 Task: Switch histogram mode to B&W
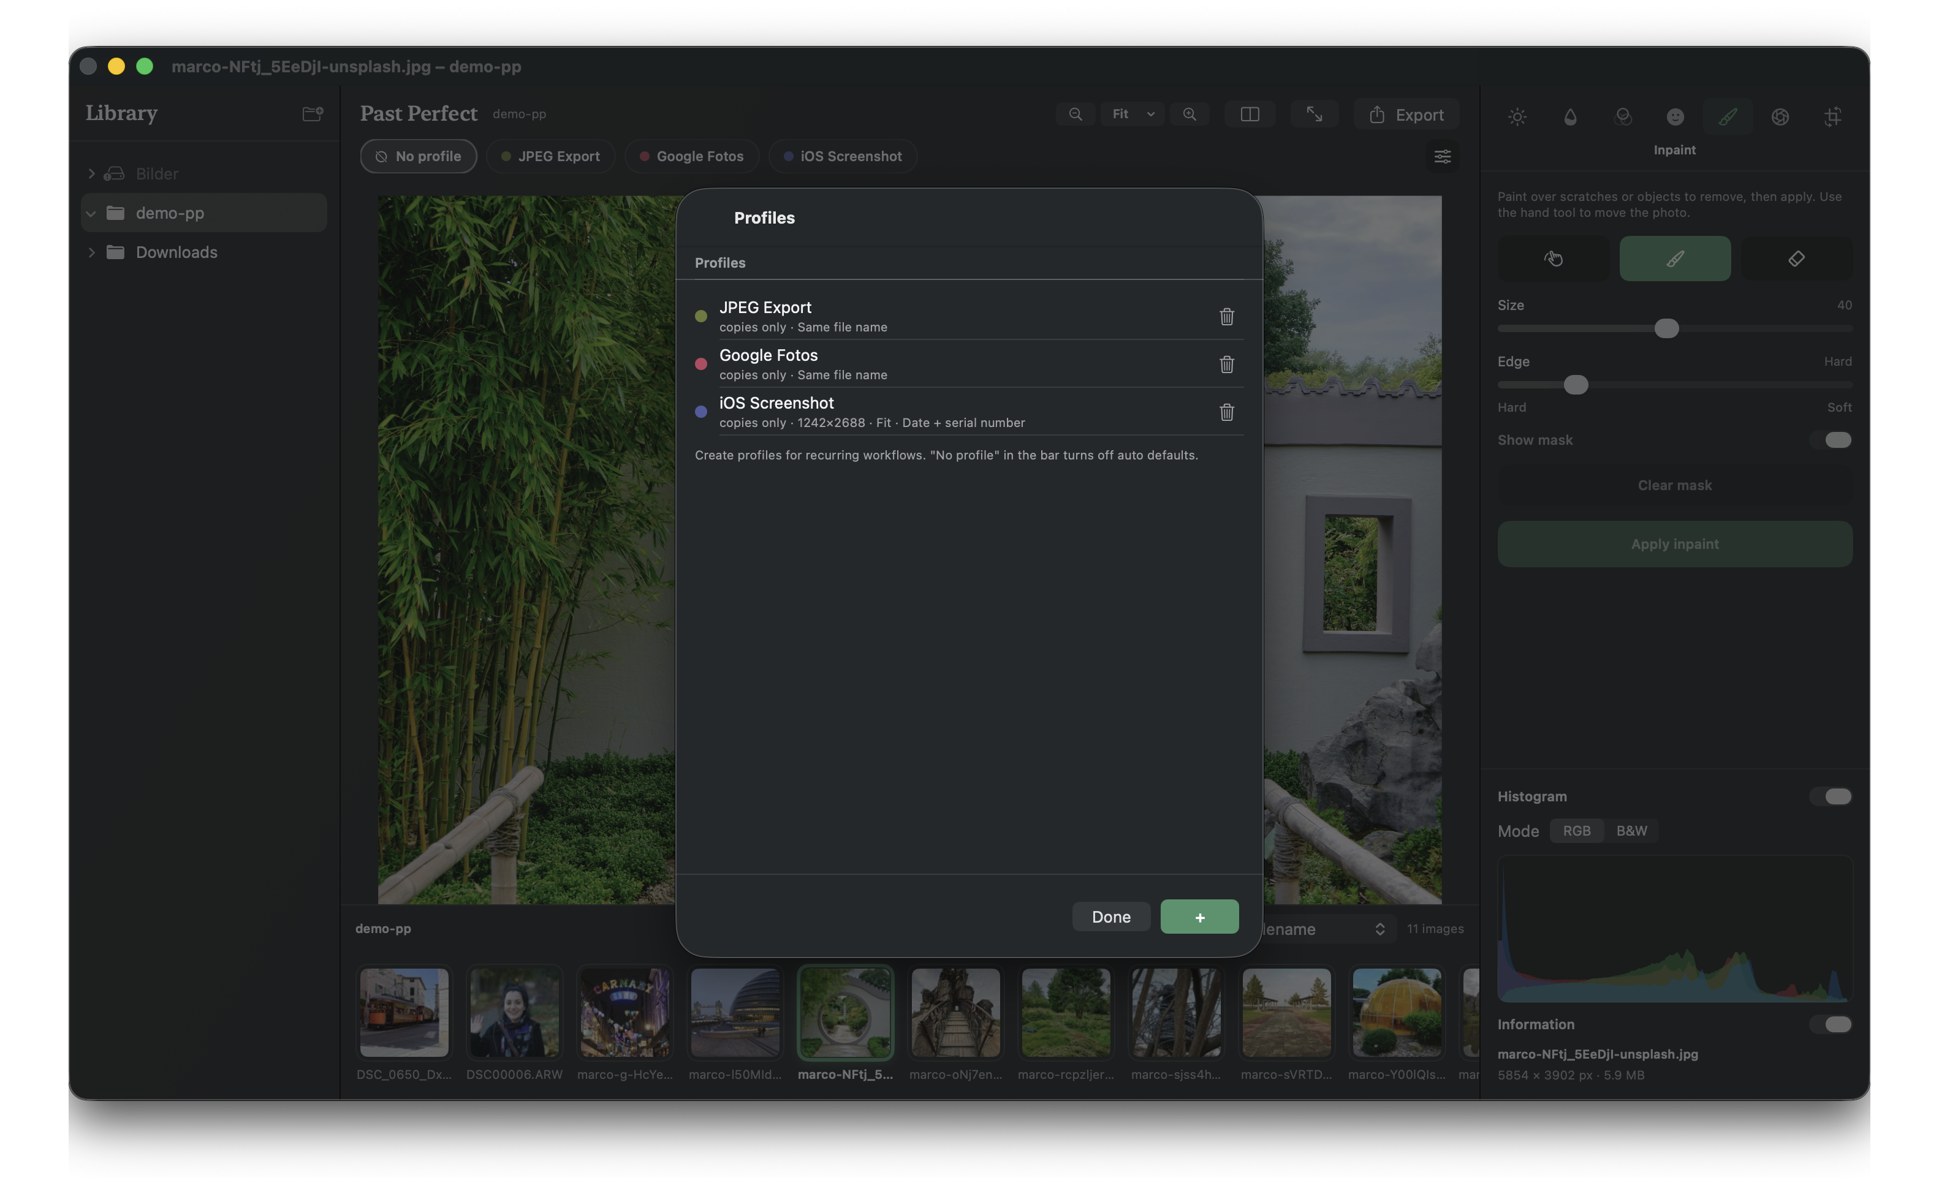pos(1631,831)
